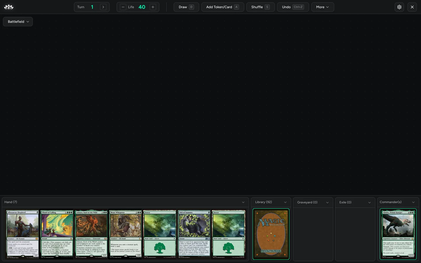Select Veil of Summer card
Image resolution: width=421 pixels, height=263 pixels.
(x=194, y=234)
